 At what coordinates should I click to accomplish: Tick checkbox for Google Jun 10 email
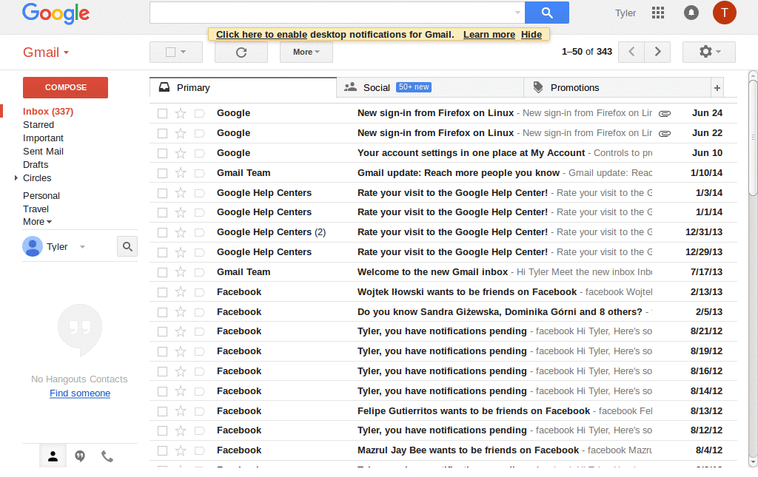pos(162,154)
